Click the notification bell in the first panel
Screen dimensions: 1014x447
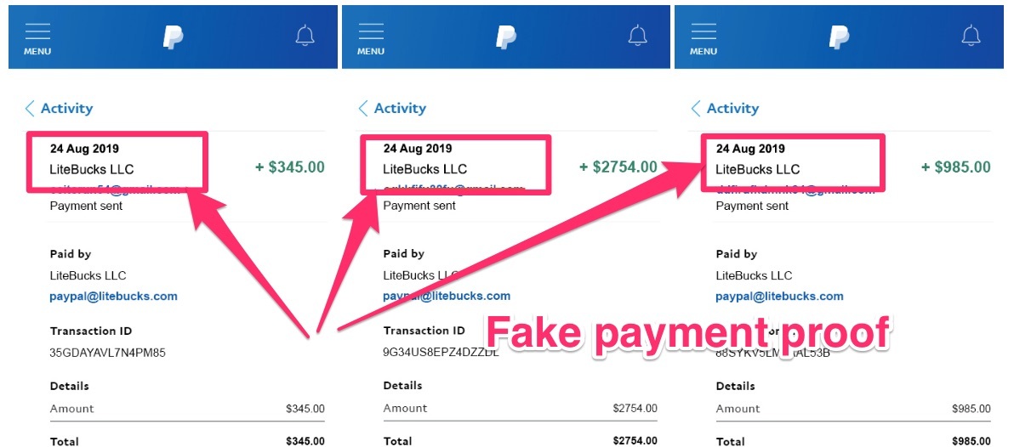coord(305,36)
